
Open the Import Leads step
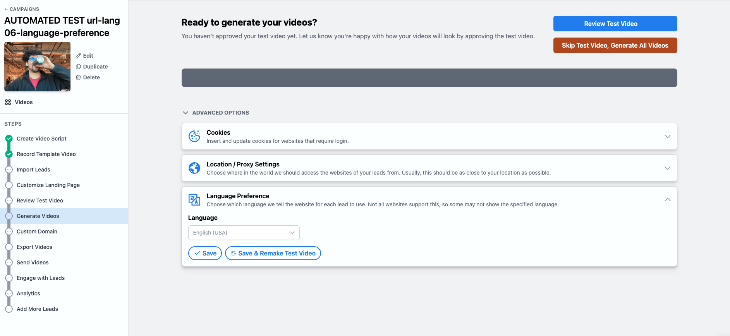point(33,170)
